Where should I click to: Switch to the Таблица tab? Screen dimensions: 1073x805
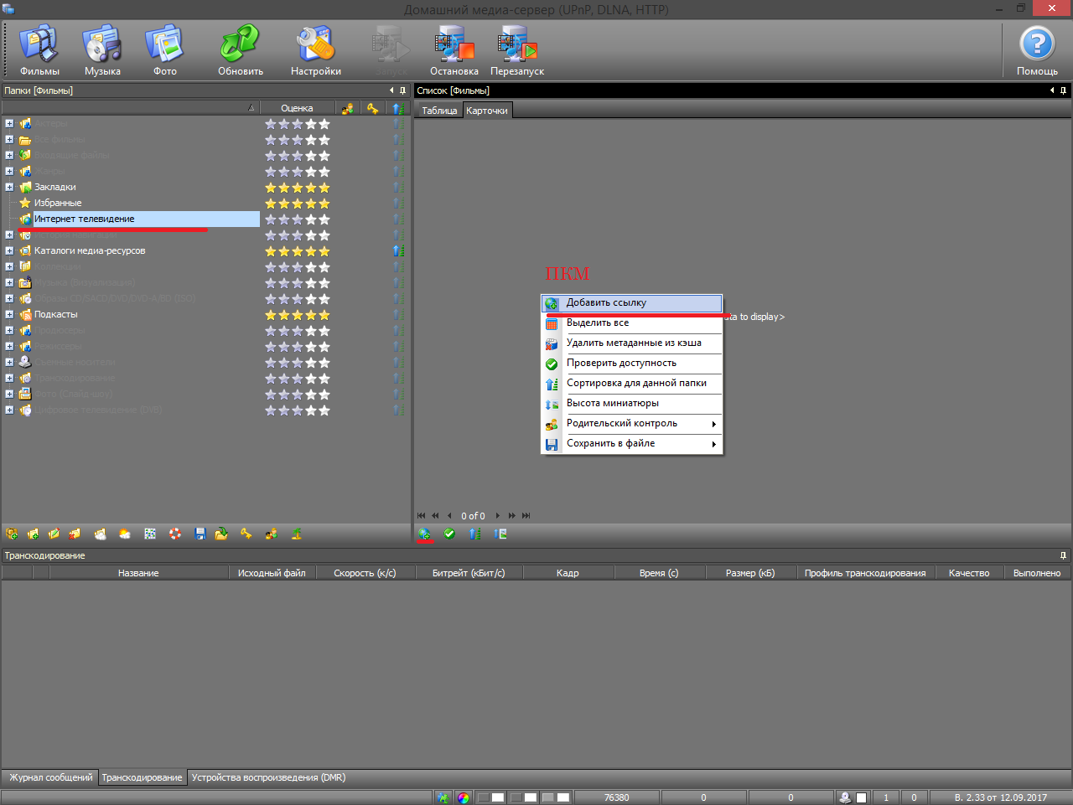click(439, 111)
